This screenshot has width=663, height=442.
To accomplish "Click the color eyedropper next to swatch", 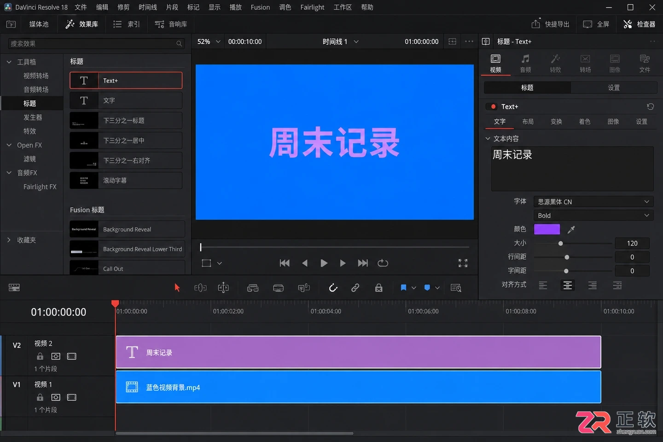I will pyautogui.click(x=571, y=229).
